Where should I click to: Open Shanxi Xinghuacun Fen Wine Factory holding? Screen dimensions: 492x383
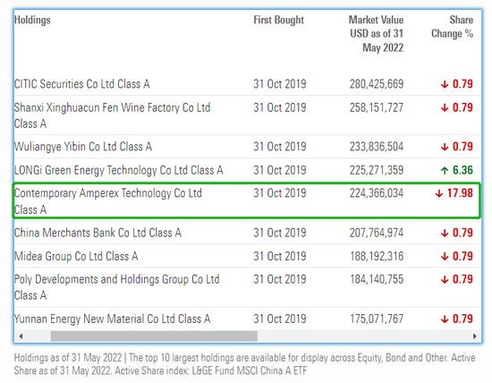pyautogui.click(x=112, y=115)
